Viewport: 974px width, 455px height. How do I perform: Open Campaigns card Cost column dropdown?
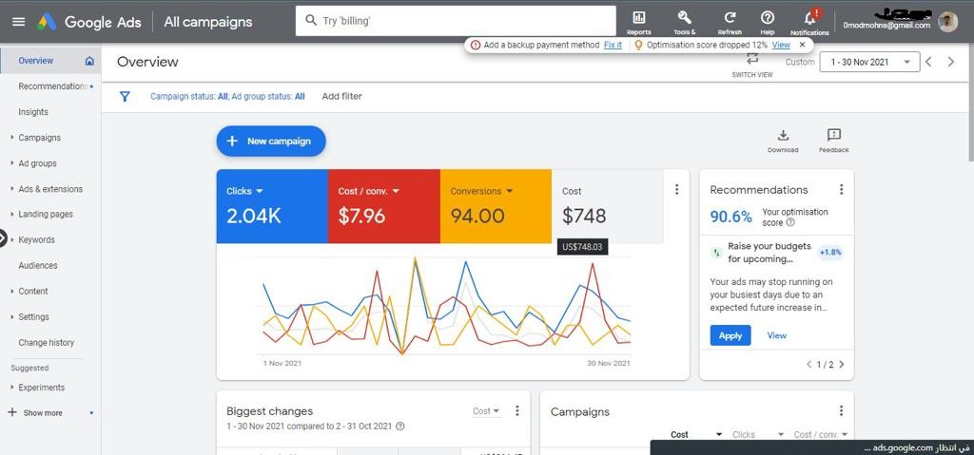tap(719, 434)
